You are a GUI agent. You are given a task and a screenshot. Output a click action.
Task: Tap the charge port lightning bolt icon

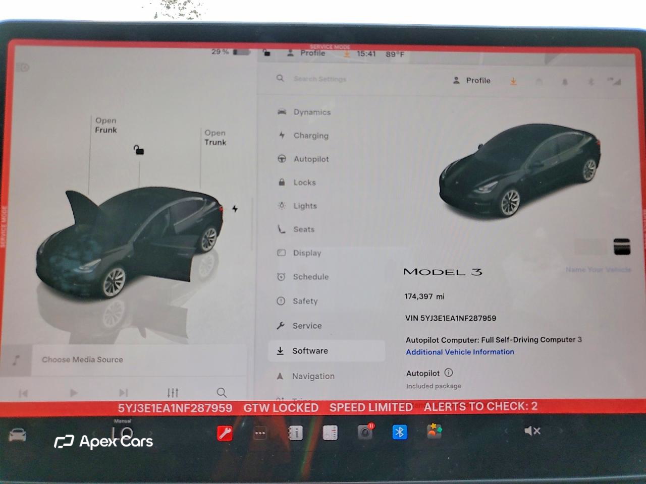click(x=235, y=208)
